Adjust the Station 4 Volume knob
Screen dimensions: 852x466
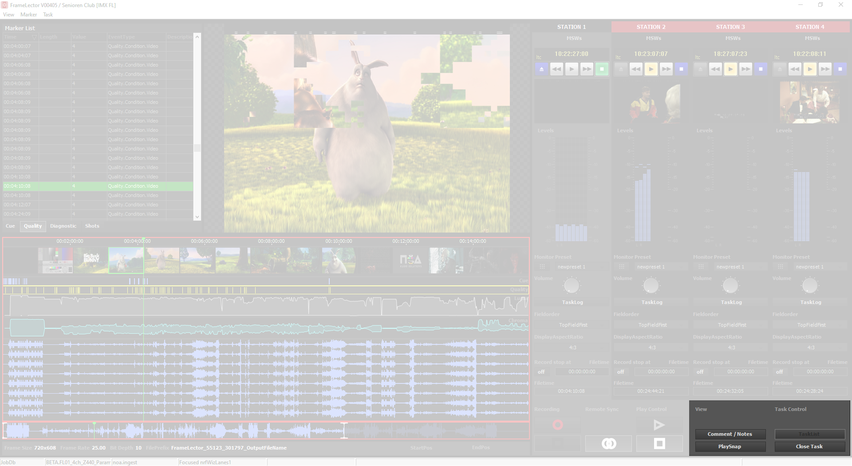click(810, 285)
